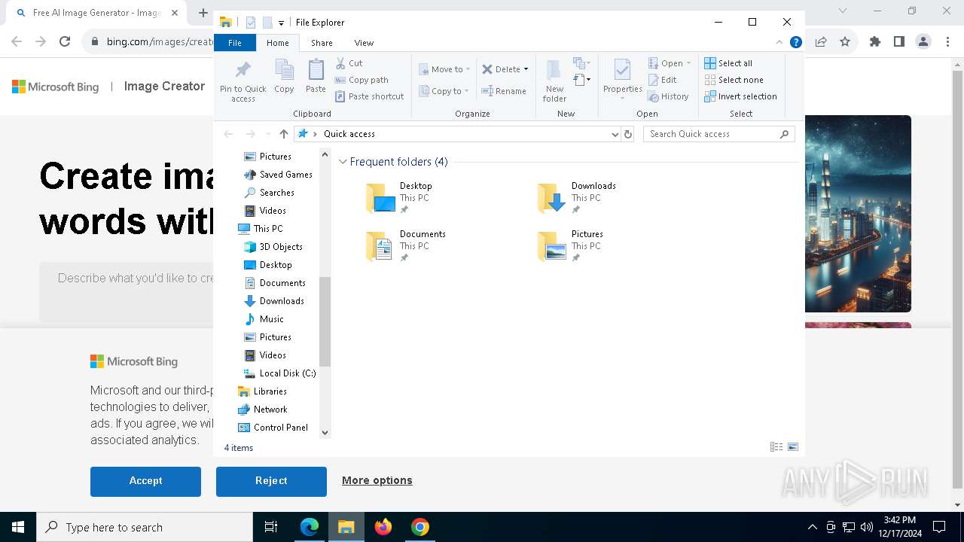The image size is (964, 542).
Task: Click the Accept cookies button
Action: [145, 481]
